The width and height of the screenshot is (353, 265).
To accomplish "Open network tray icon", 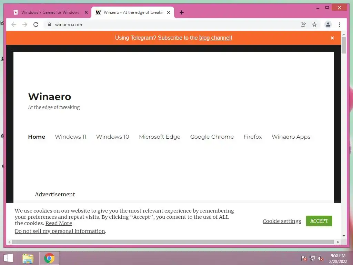I will tap(312, 258).
